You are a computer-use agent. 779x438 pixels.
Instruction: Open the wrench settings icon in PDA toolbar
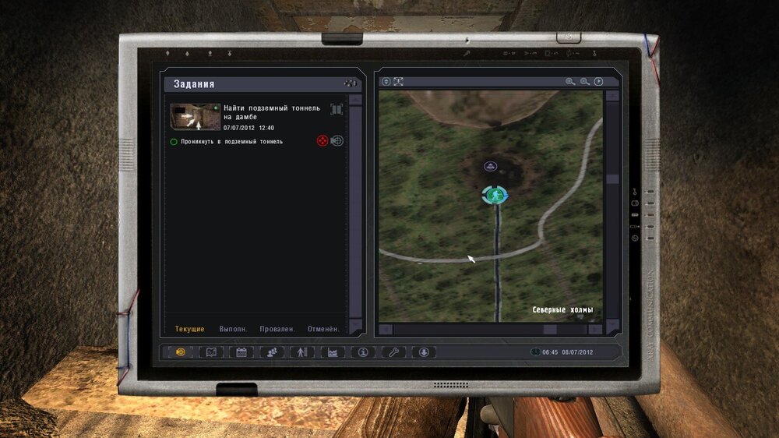(x=393, y=352)
